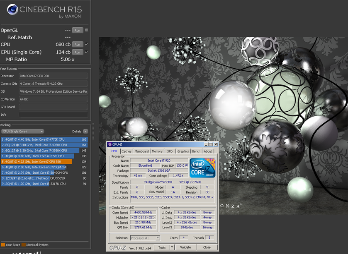Click the GFX Board field
This screenshot has height=254, width=348.
53,107
